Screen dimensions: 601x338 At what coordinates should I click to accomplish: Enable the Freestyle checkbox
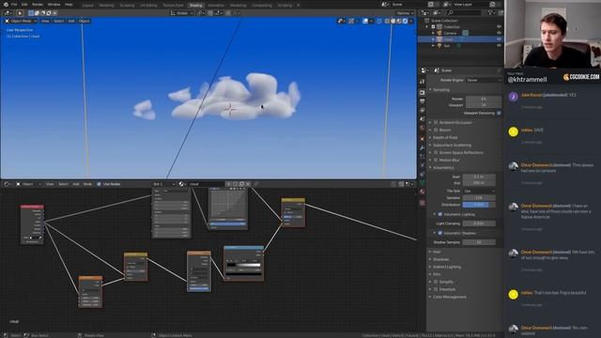436,289
